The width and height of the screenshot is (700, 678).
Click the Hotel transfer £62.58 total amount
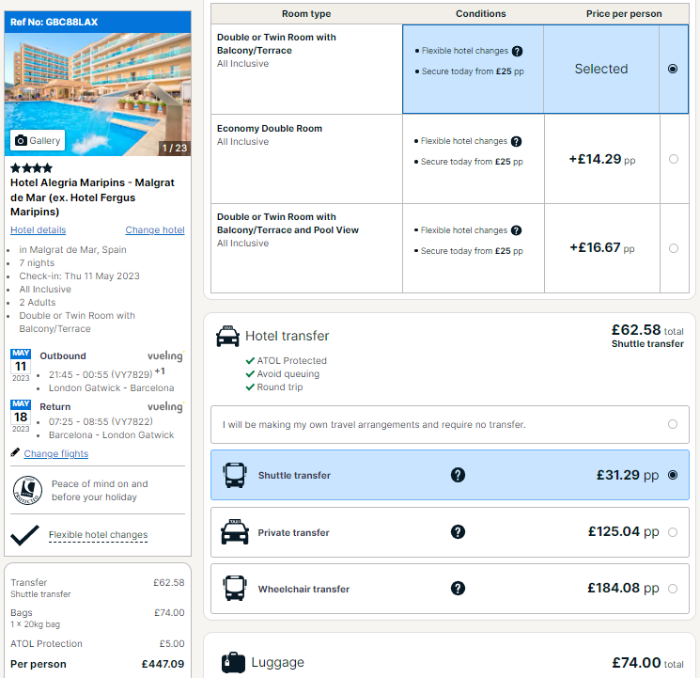point(647,330)
